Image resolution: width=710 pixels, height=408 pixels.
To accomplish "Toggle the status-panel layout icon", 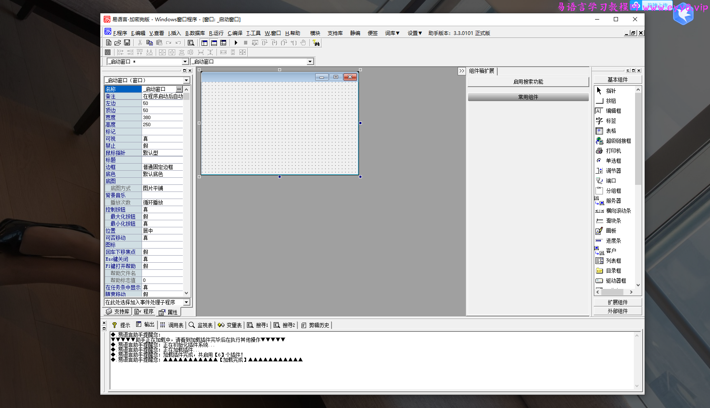I will point(214,43).
